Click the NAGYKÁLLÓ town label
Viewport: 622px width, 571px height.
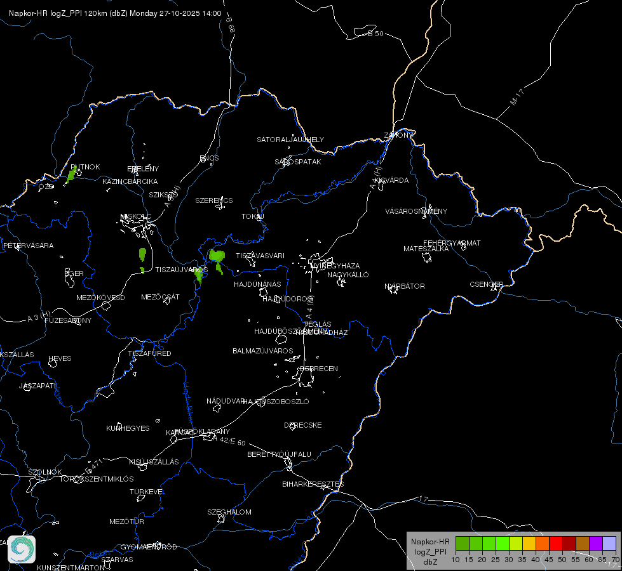pyautogui.click(x=348, y=275)
